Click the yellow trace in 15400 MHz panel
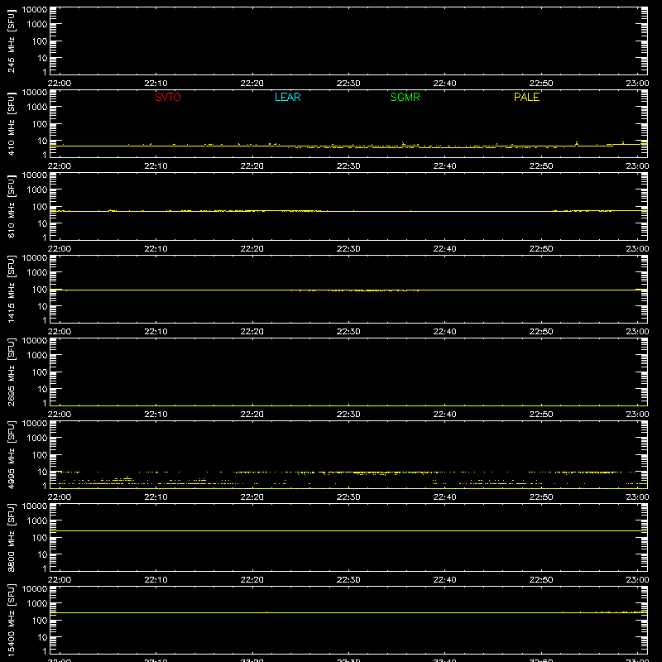662x662 pixels. click(x=348, y=612)
